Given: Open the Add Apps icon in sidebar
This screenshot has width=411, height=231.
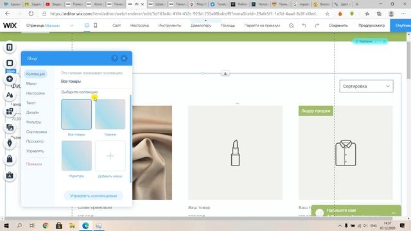Looking at the screenshot, I should pos(10,111).
